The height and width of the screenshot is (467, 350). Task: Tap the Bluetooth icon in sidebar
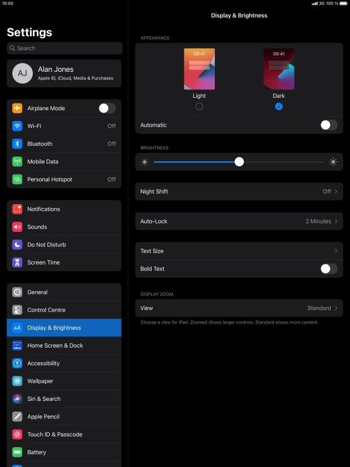[x=18, y=144]
